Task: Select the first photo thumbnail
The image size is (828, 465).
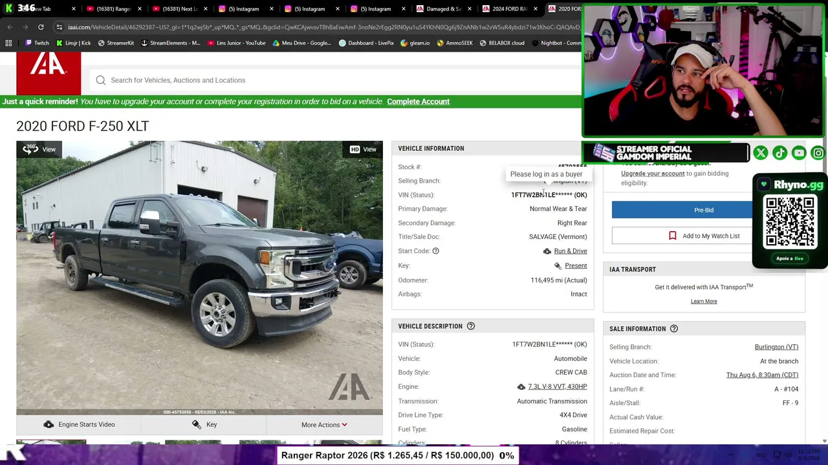Action: 51,442
